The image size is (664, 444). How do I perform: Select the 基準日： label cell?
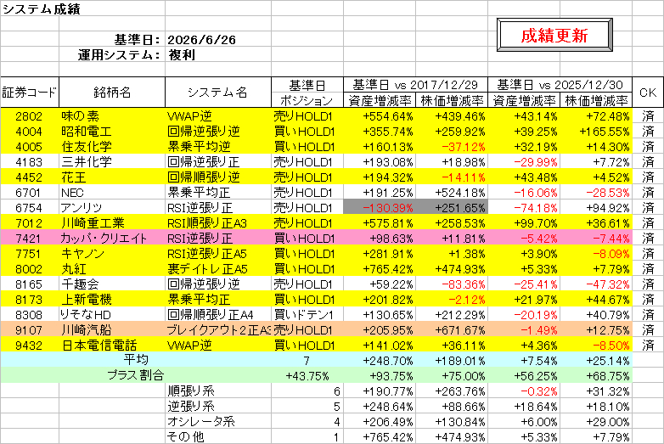tap(112, 40)
